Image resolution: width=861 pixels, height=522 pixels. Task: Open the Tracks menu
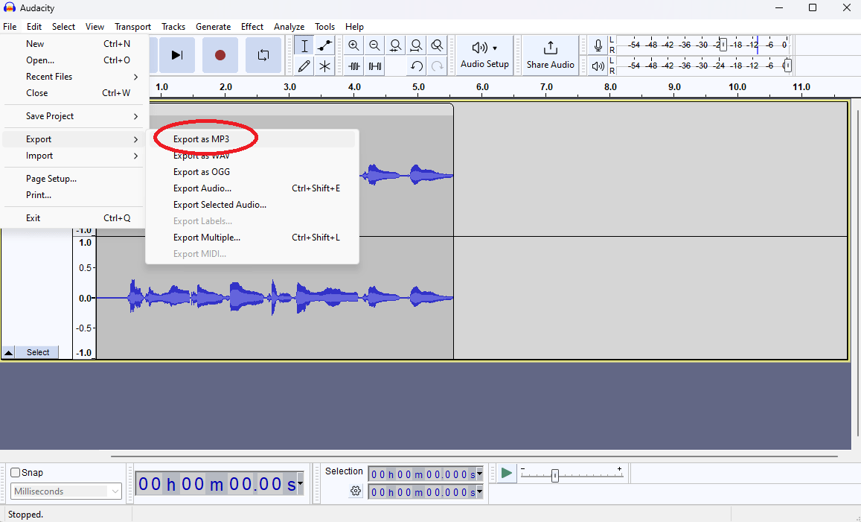point(173,26)
